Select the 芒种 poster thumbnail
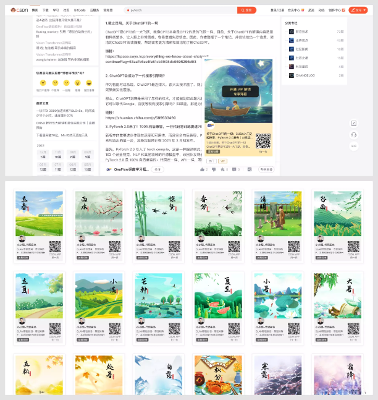 click(x=159, y=308)
